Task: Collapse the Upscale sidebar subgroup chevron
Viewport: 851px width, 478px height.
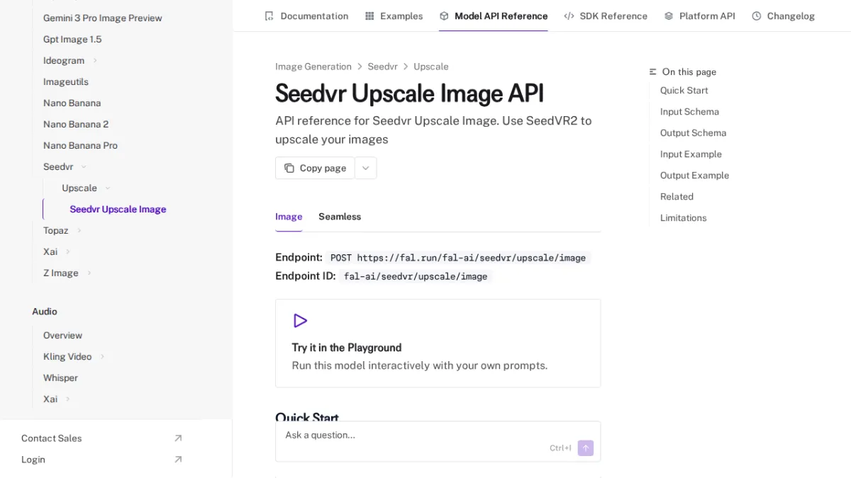Action: (x=108, y=188)
